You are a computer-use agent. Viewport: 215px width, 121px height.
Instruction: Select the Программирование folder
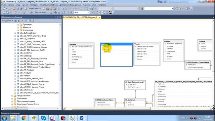(26, 101)
